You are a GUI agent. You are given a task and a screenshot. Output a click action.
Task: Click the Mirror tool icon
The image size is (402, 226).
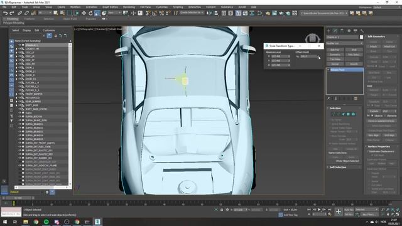pos(209,13)
